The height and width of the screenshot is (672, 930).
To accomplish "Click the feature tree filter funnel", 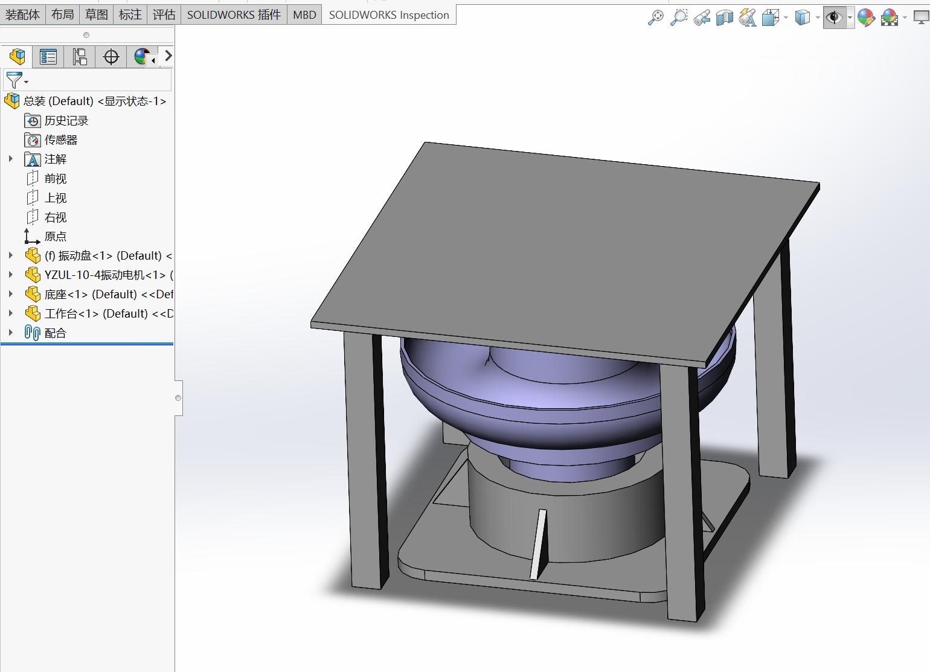I will [15, 80].
